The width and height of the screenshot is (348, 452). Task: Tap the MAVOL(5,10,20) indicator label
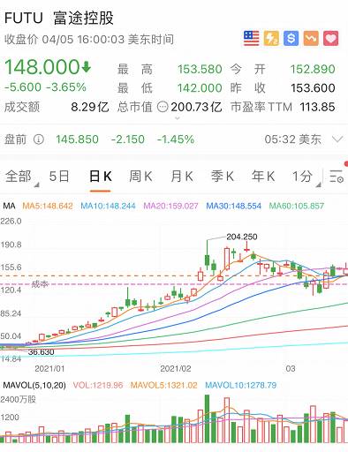coord(34,385)
